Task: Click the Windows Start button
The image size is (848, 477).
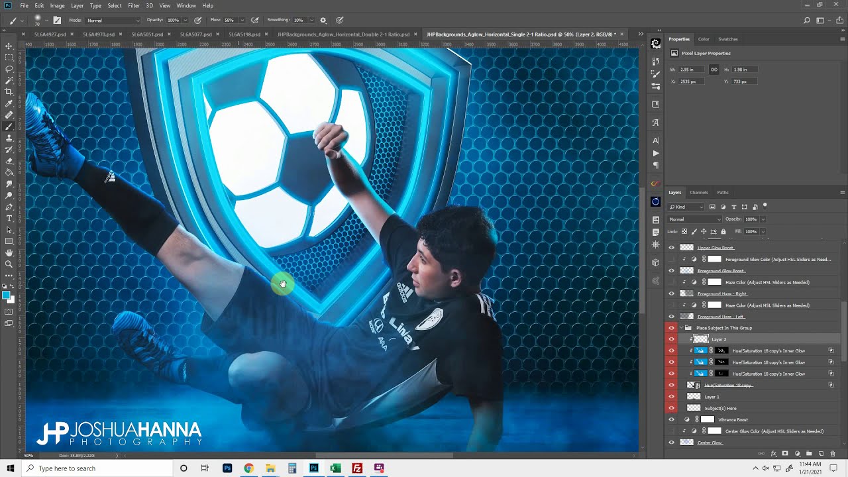Action: point(11,468)
